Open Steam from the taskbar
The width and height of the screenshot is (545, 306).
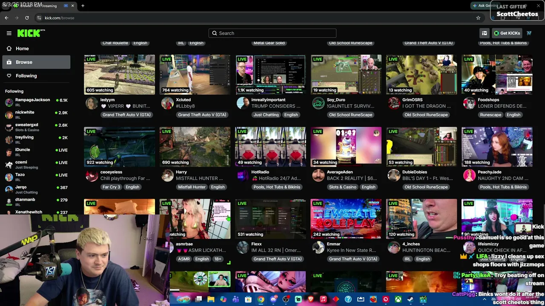tap(410, 300)
